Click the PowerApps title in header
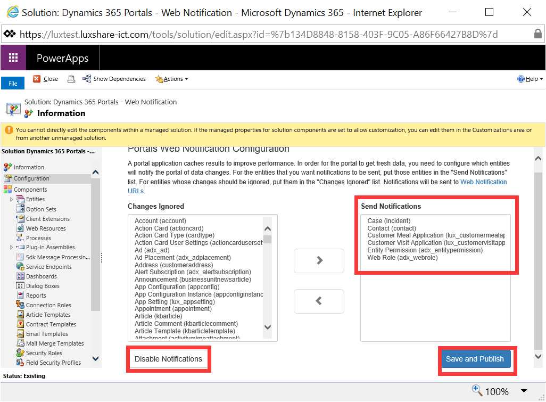This screenshot has height=402, width=546. pyautogui.click(x=63, y=58)
